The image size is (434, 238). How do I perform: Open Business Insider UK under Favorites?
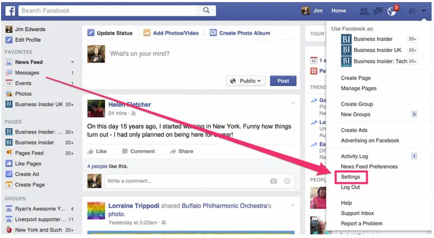click(x=40, y=104)
